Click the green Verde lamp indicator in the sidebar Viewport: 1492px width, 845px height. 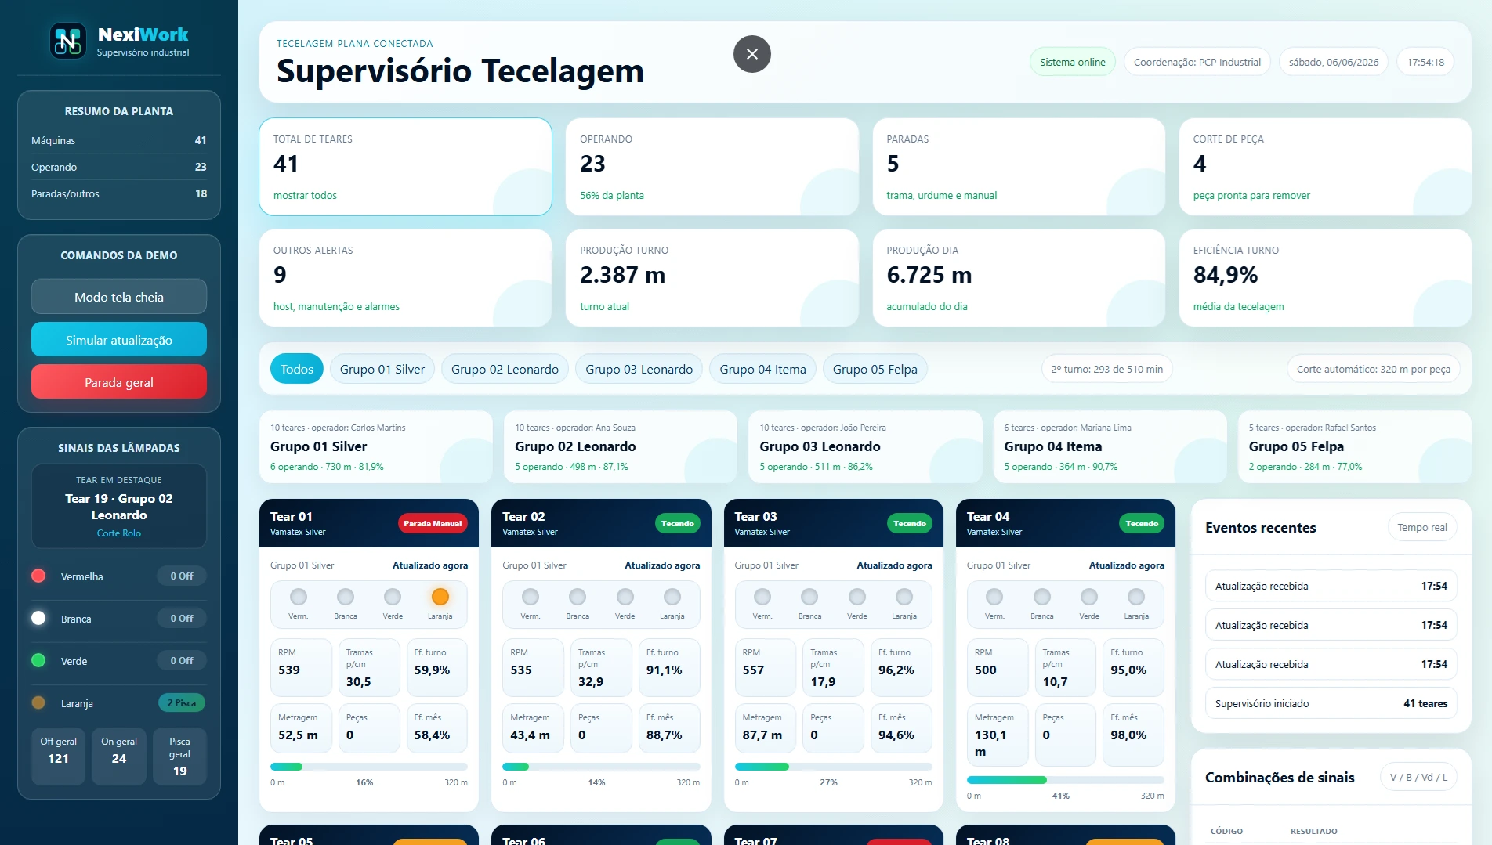pos(38,660)
